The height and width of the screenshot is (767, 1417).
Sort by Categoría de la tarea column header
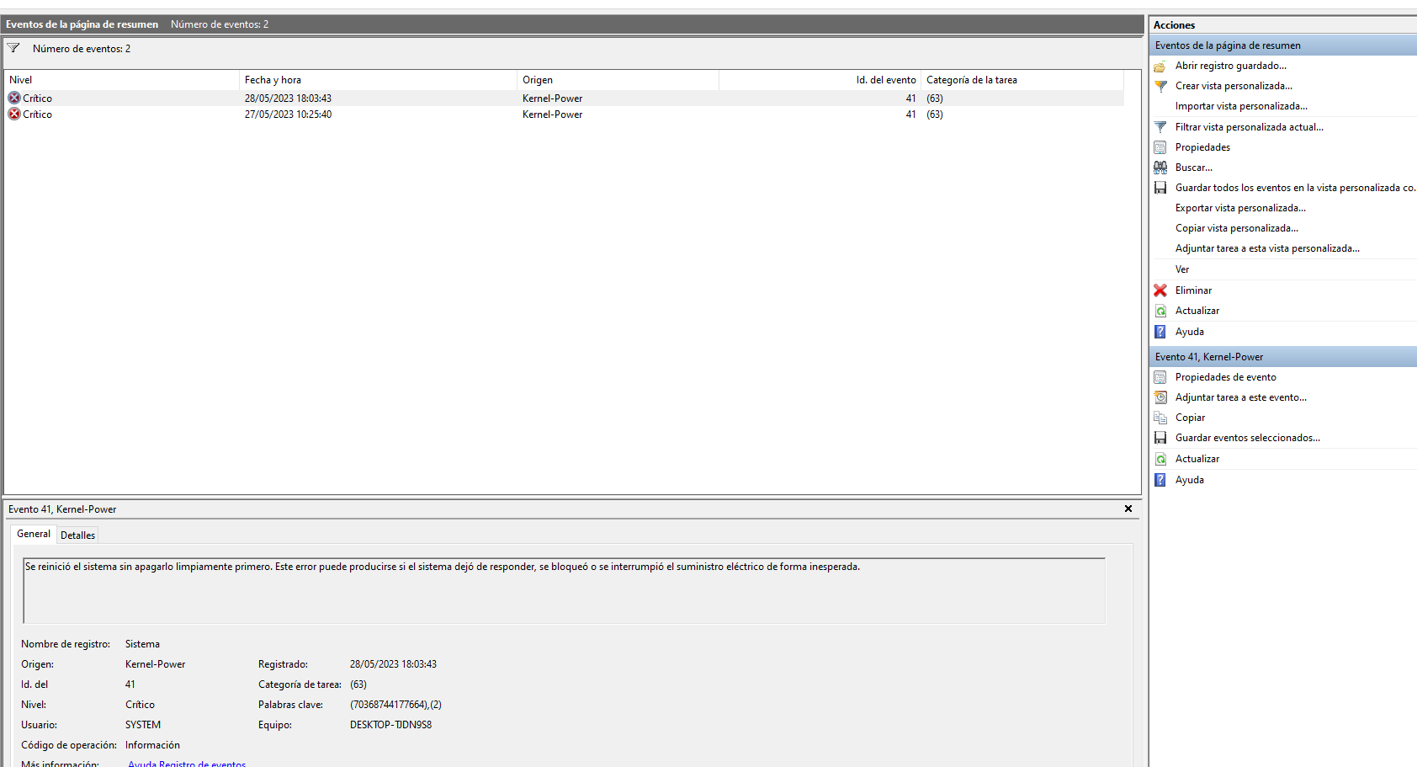[1022, 80]
